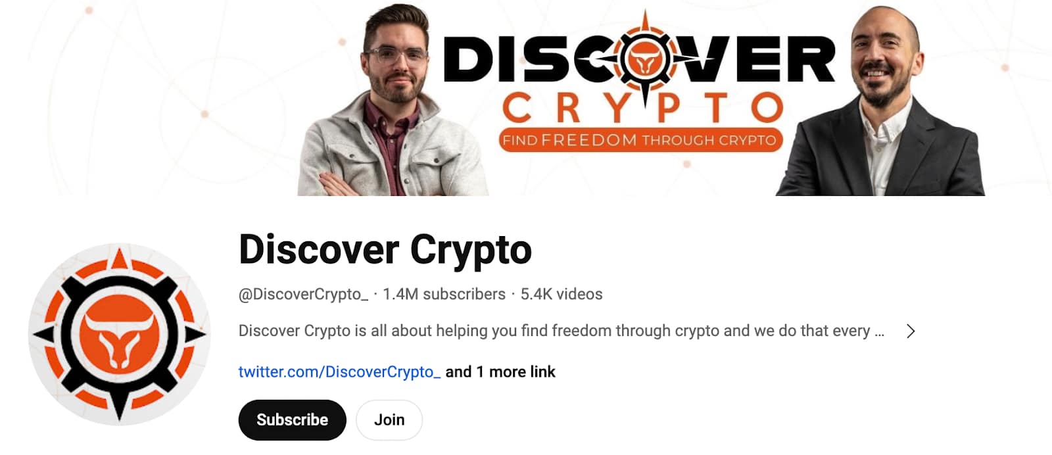Show the 'and 1 more link' list

500,372
